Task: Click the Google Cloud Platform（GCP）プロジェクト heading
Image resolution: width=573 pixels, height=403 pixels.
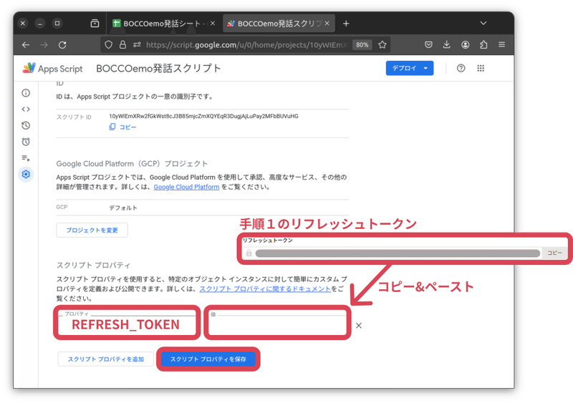Action: (x=132, y=164)
